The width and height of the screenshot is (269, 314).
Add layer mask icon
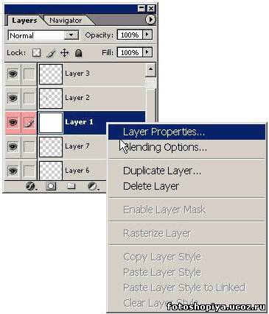pos(51,186)
